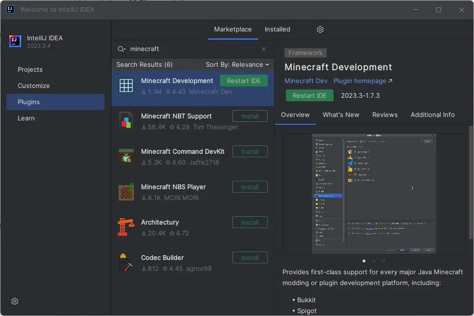Click the Framework tag label

tap(306, 53)
